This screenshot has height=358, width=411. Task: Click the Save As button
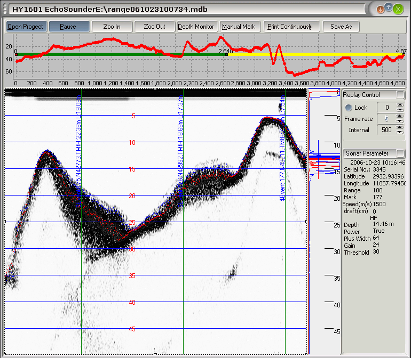(341, 27)
